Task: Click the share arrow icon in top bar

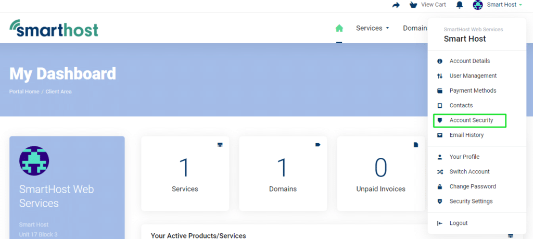Action: [x=396, y=5]
